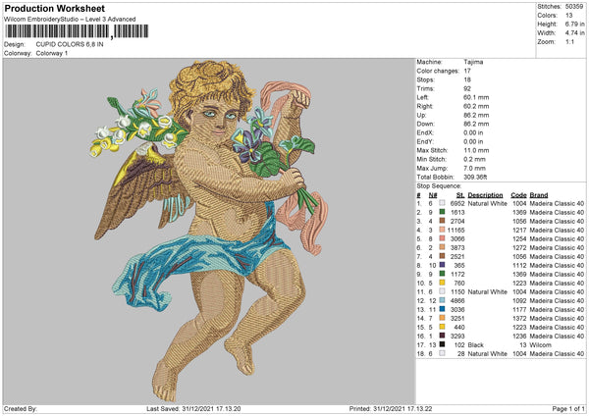Image resolution: width=589 pixels, height=416 pixels.
Task: Click thread code 1372 in stop 14
Action: point(519,319)
